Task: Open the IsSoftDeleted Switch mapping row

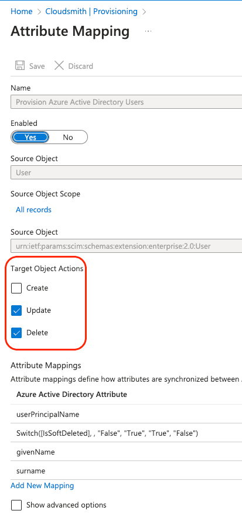Action: click(x=127, y=433)
